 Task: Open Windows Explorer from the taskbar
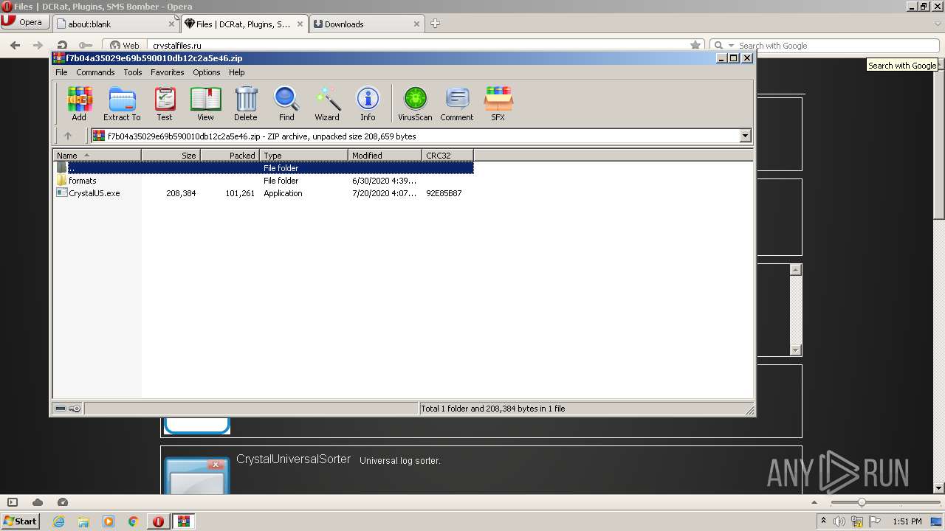pos(83,521)
